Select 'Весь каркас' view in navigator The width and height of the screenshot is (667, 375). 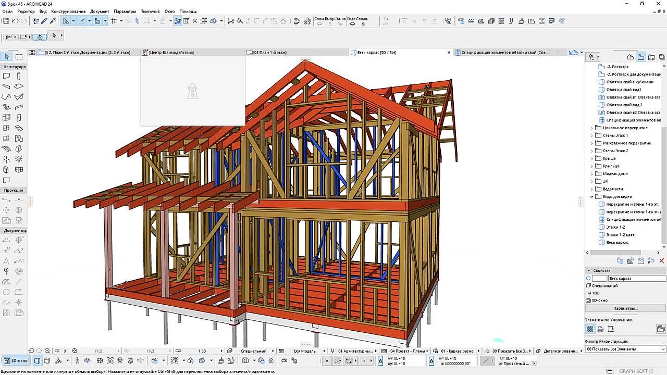[x=617, y=242]
